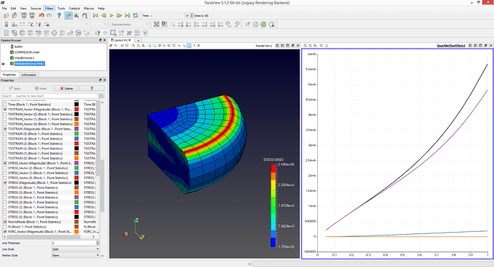The width and height of the screenshot is (494, 267).
Task: Enable the Time (Block: 1) series checkbox
Action: pyautogui.click(x=5, y=105)
